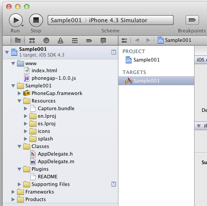Screen dimensions: 207x206
Task: Click the Plugins folder icon
Action: 27,169
